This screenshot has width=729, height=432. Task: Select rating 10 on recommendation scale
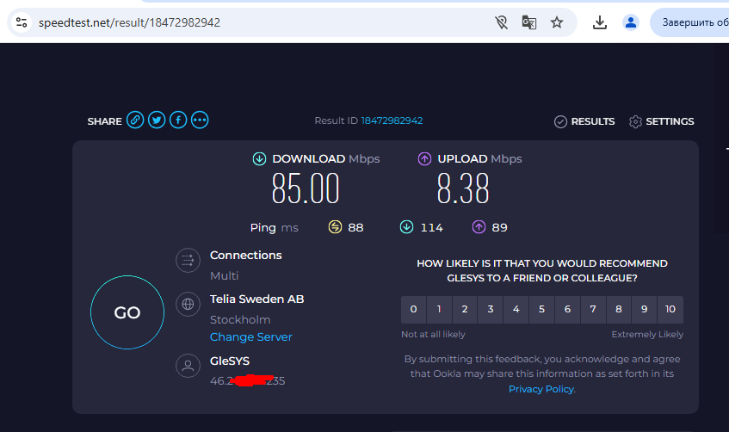click(x=670, y=309)
